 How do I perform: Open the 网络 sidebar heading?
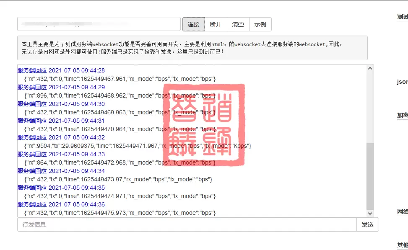402,211
